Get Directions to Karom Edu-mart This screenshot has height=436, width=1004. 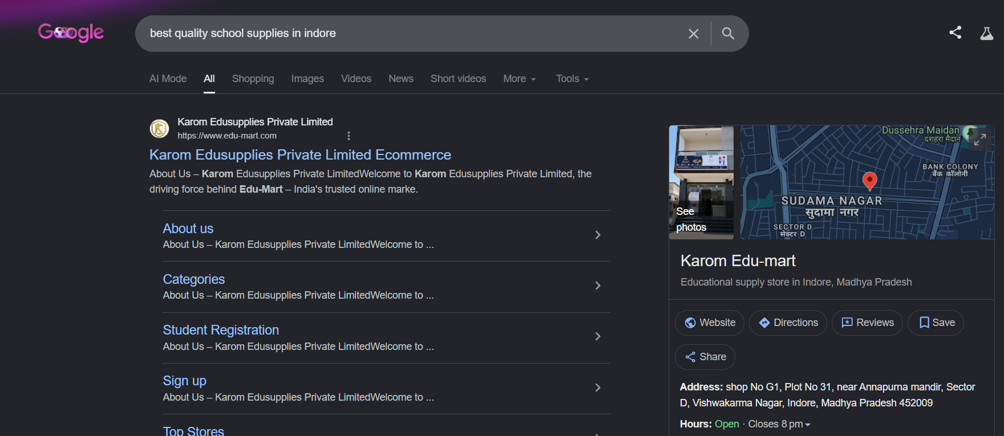click(788, 323)
